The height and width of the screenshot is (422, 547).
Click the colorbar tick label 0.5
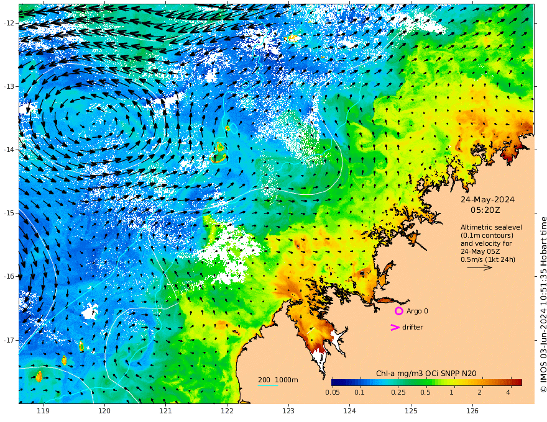425,392
